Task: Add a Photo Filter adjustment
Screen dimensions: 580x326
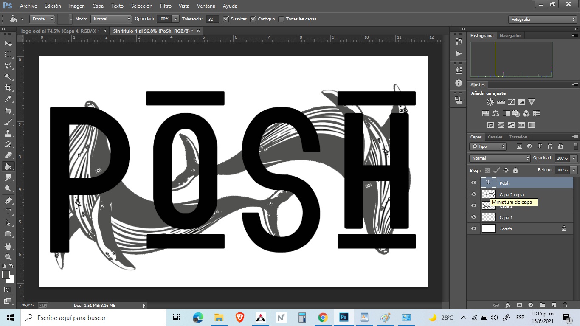Action: (516, 114)
